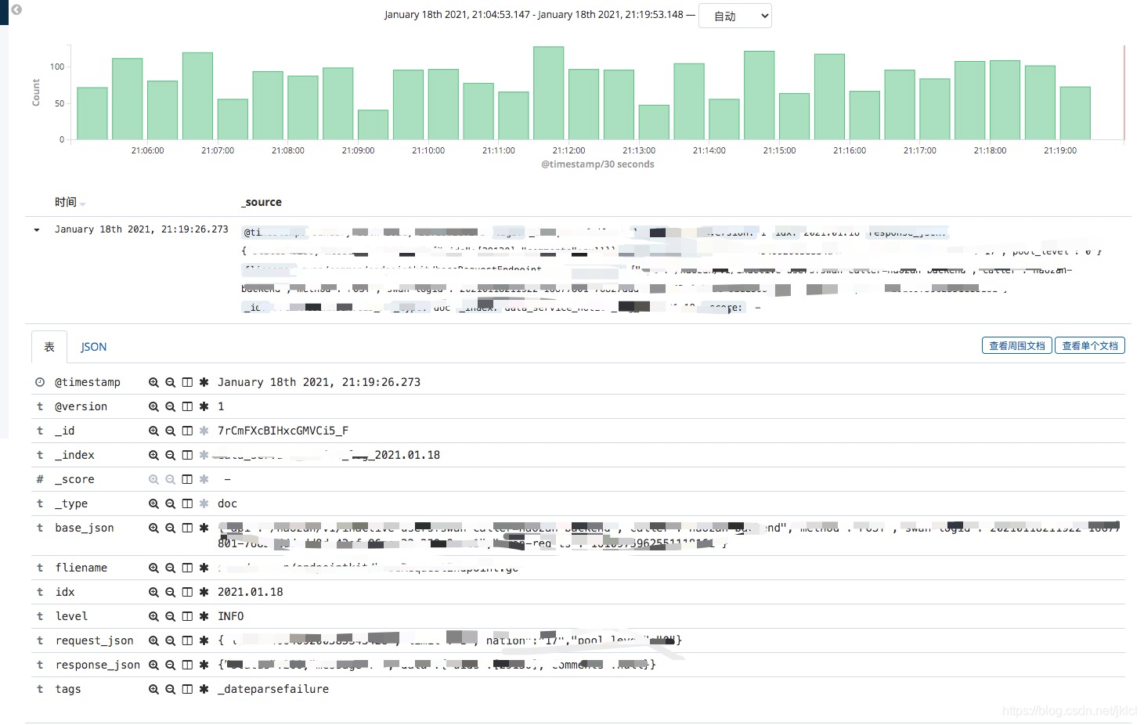Filter for field present on @timestamp row
The height and width of the screenshot is (725, 1144).
tap(204, 383)
